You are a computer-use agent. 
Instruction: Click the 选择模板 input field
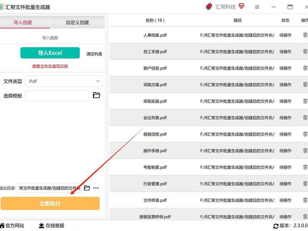pyautogui.click(x=57, y=96)
